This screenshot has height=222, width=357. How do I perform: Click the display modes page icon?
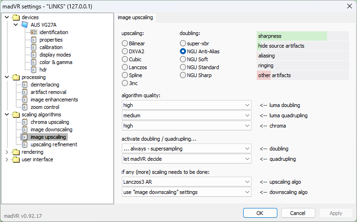[34, 55]
